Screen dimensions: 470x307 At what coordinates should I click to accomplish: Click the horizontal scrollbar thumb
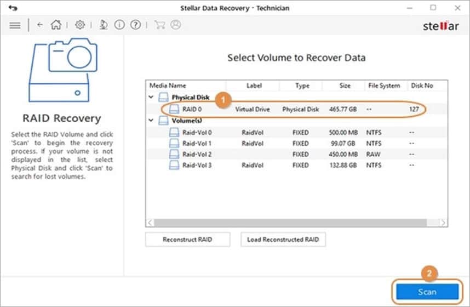(290, 223)
